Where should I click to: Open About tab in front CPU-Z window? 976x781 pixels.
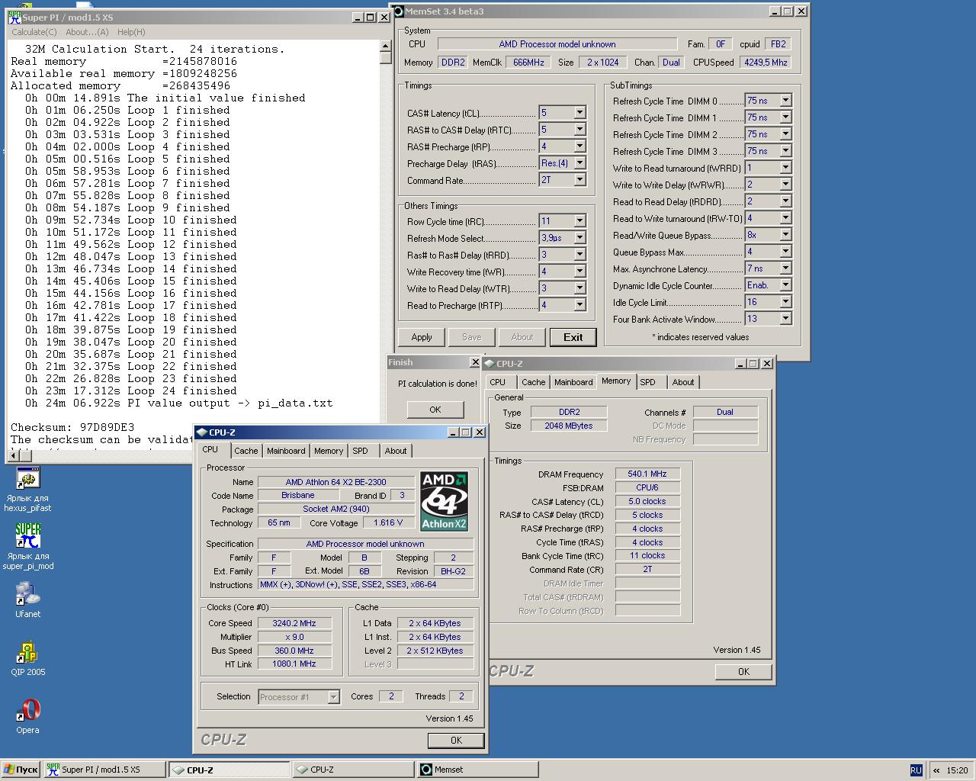click(x=396, y=451)
